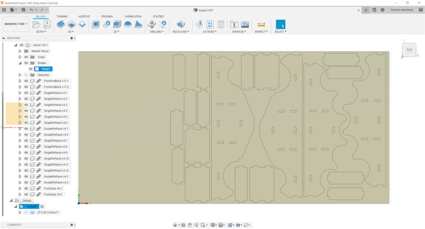Hide FiveTanks v6:1 component
The image size is (425, 229).
coord(26,189)
